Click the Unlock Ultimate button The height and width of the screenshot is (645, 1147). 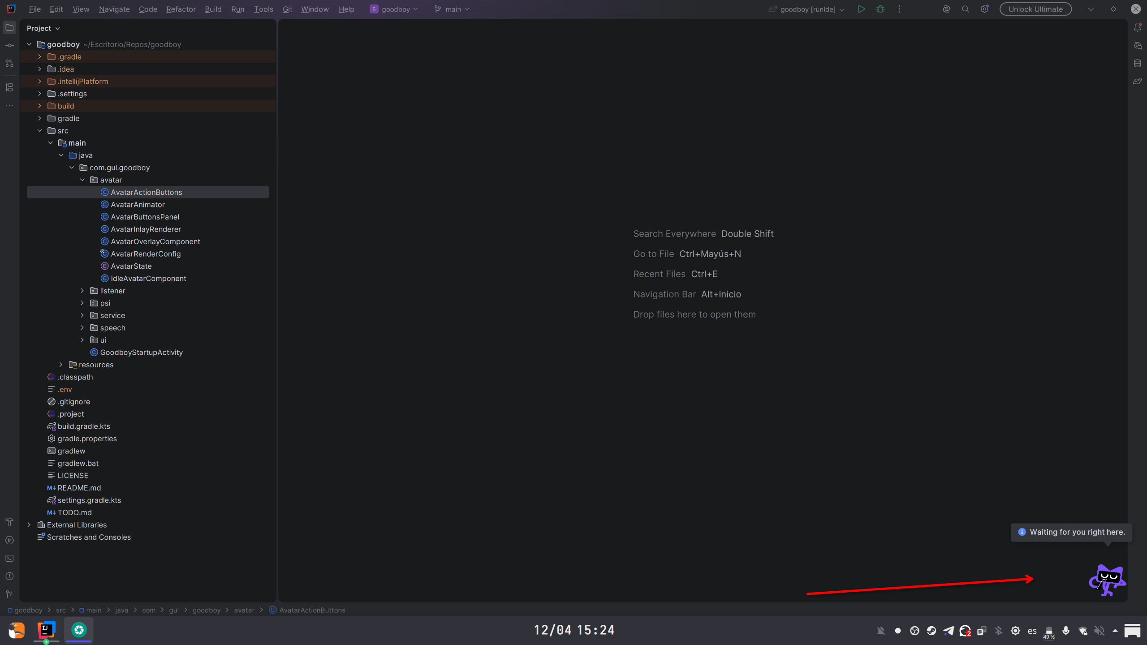[x=1035, y=9]
